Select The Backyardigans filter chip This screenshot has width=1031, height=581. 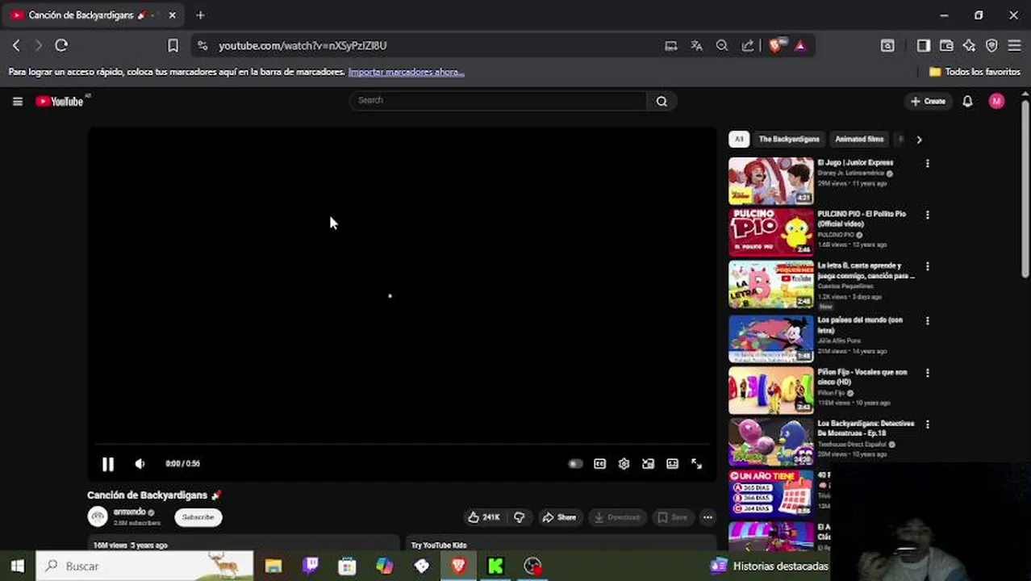tap(789, 139)
